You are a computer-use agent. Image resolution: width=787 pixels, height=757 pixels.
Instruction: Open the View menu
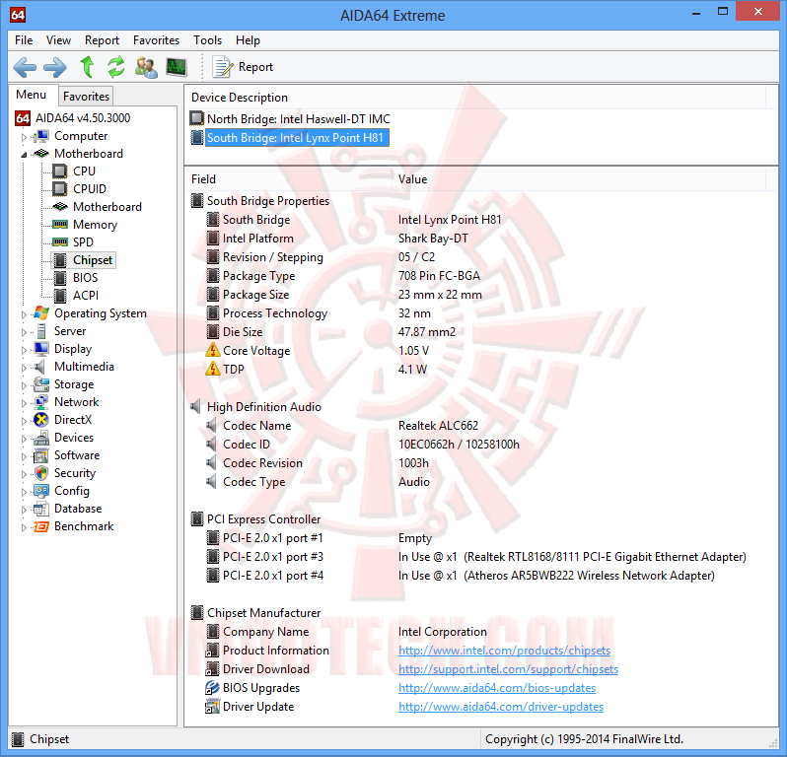click(x=58, y=40)
